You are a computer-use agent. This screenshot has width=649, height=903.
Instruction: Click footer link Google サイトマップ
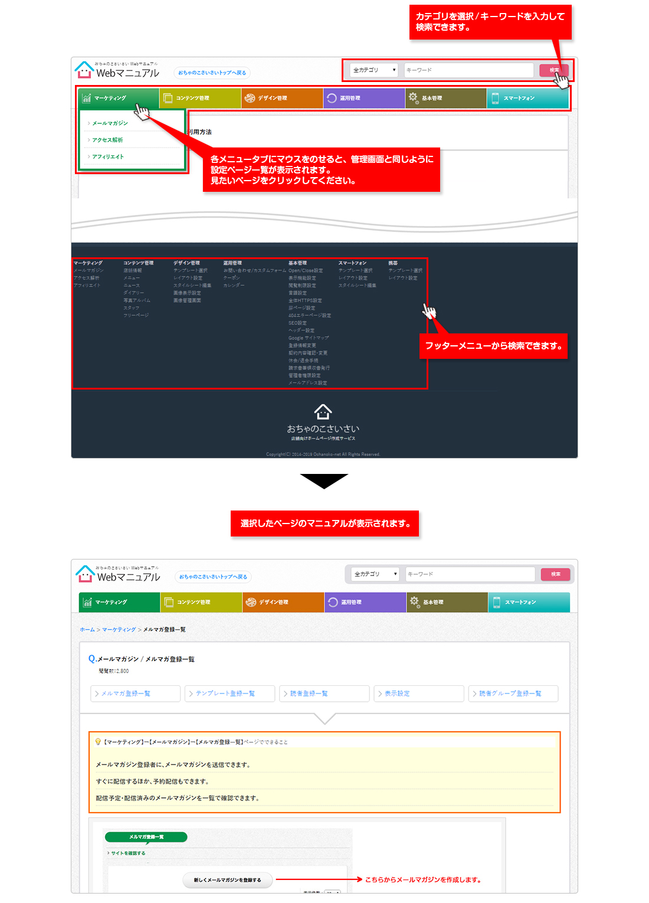(309, 338)
